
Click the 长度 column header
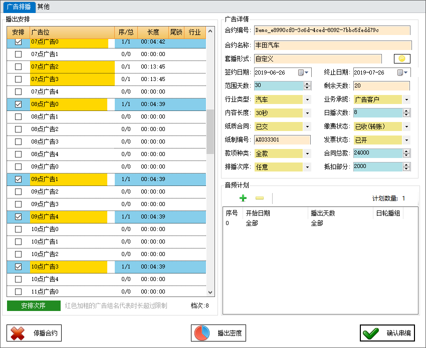point(153,32)
